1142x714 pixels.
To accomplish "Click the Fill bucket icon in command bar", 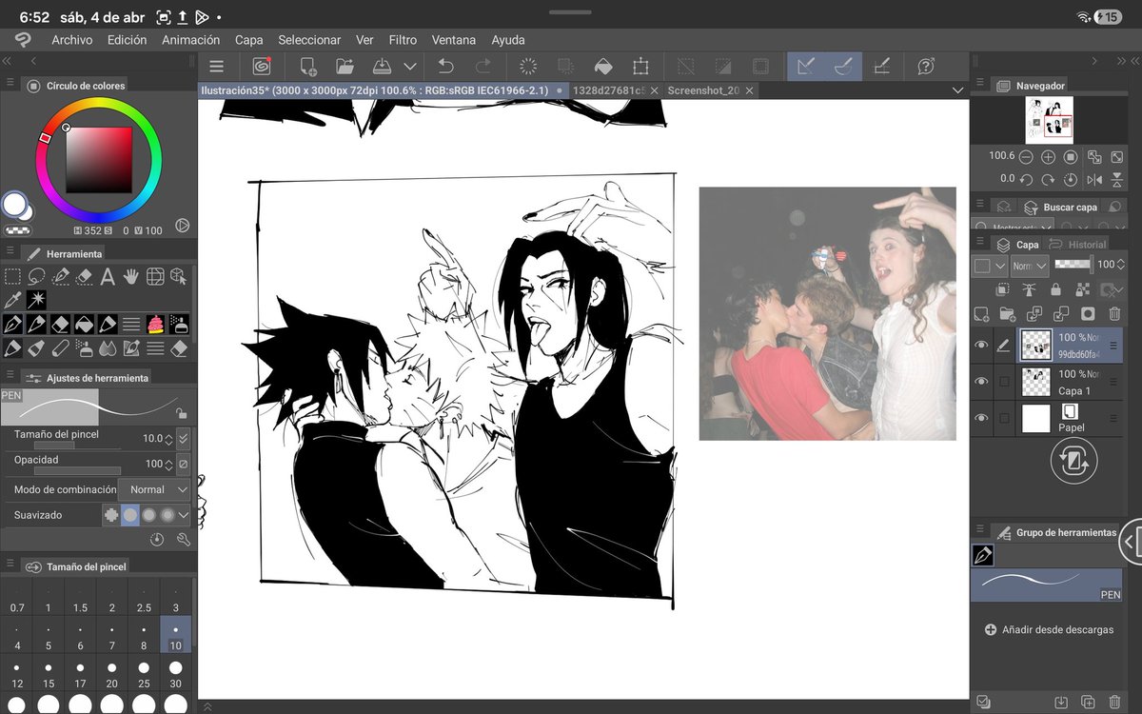I will coord(603,66).
